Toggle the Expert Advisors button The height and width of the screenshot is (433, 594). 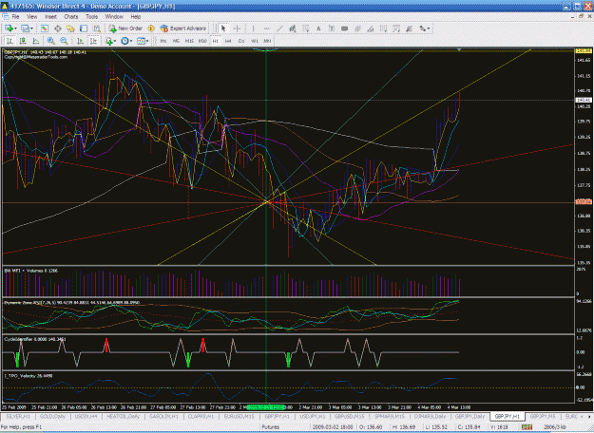point(183,28)
